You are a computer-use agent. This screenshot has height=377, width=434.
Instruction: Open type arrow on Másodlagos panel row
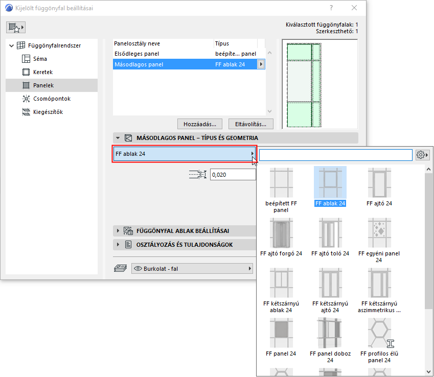(261, 64)
